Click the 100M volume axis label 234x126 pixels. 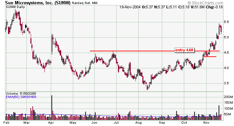click(x=228, y=109)
